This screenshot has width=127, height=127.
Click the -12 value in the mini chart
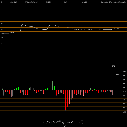point(82,123)
